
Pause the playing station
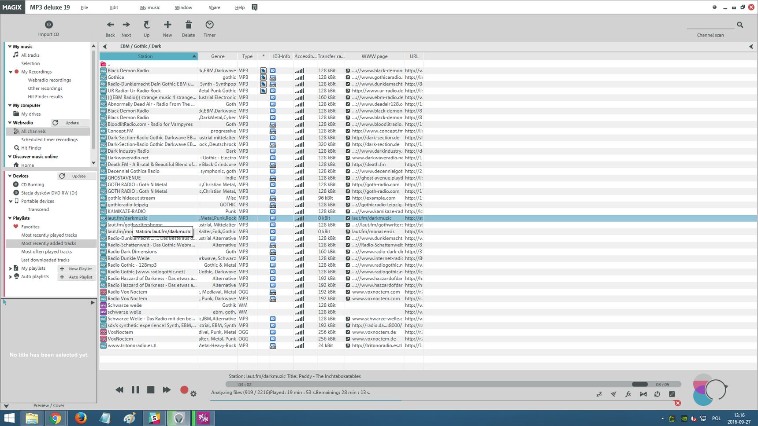coord(135,390)
